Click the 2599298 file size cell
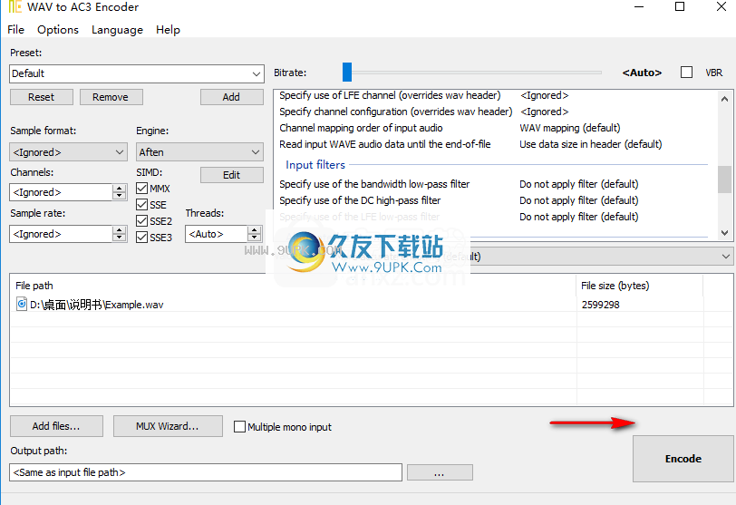Screen dimensions: 736x505 click(x=600, y=305)
